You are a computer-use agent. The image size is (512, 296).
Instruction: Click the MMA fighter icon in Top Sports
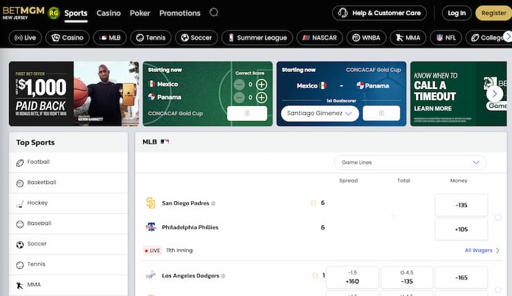[x=20, y=286]
